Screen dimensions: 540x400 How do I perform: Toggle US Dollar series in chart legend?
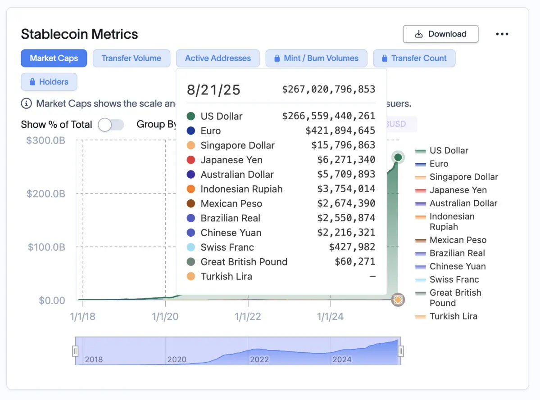pyautogui.click(x=449, y=151)
